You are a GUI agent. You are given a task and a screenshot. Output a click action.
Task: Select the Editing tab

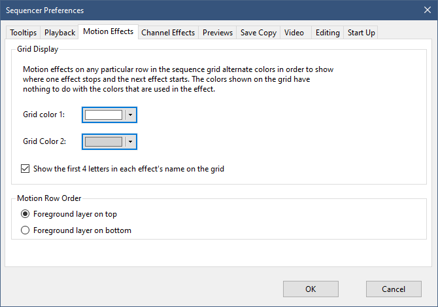click(328, 33)
